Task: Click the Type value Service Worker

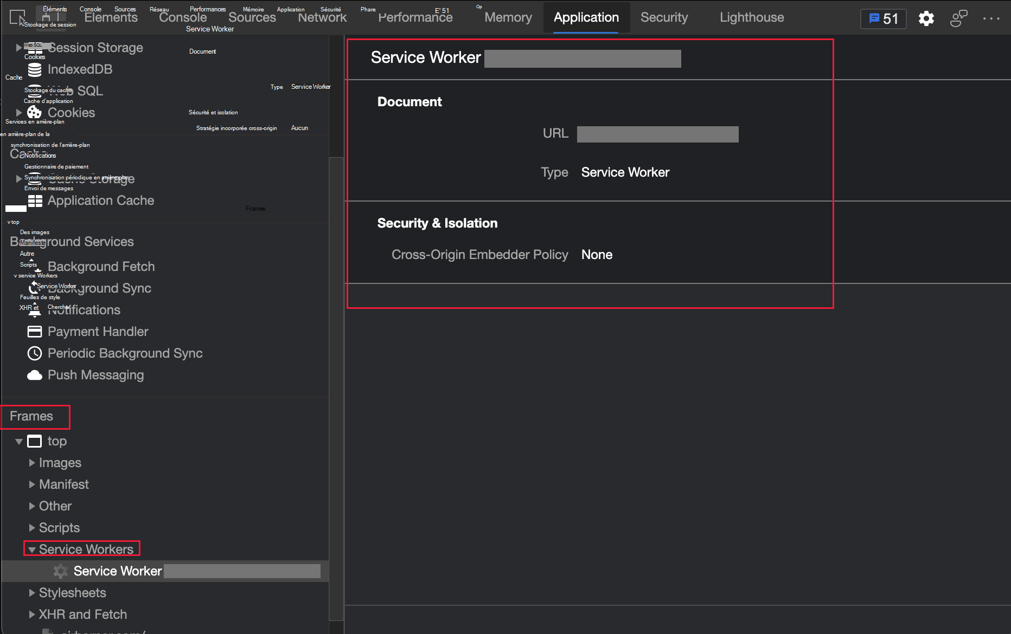Action: tap(625, 172)
